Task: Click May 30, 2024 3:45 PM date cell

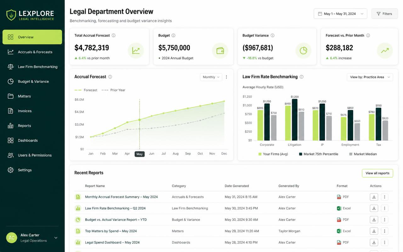Action: click(x=241, y=208)
